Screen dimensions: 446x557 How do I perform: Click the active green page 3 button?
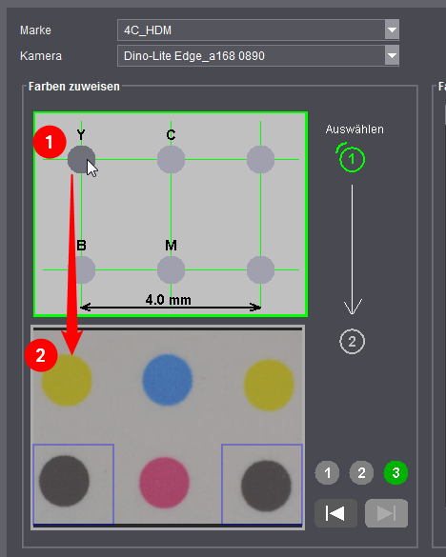tap(395, 472)
